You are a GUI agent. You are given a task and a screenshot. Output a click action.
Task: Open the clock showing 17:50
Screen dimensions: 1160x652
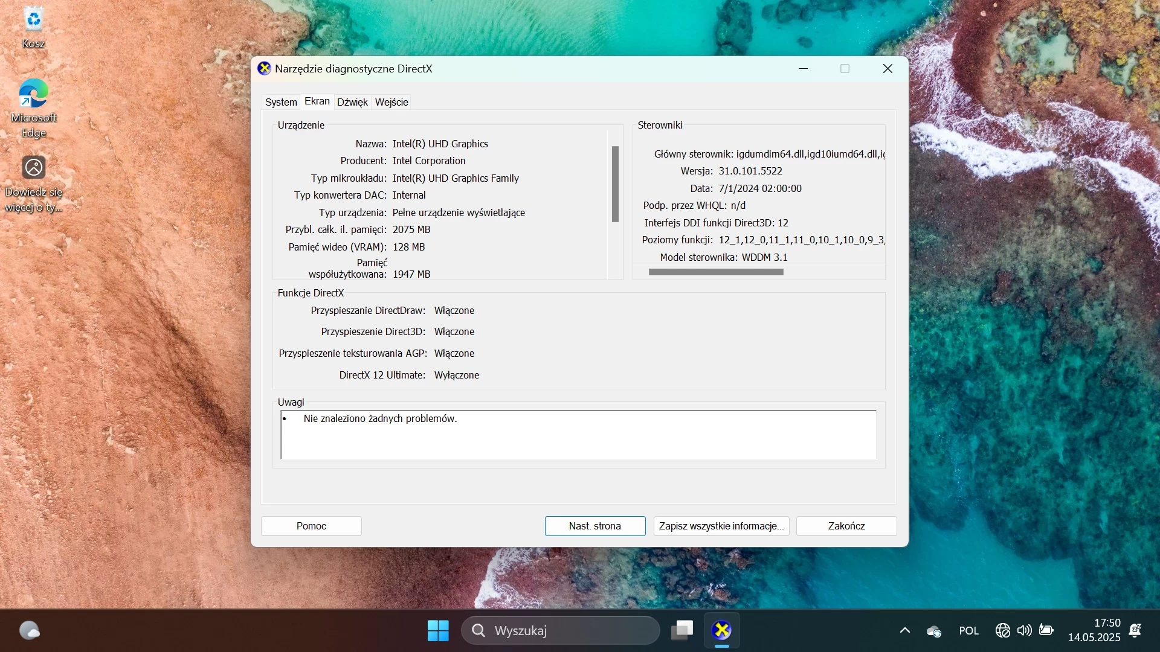1094,630
